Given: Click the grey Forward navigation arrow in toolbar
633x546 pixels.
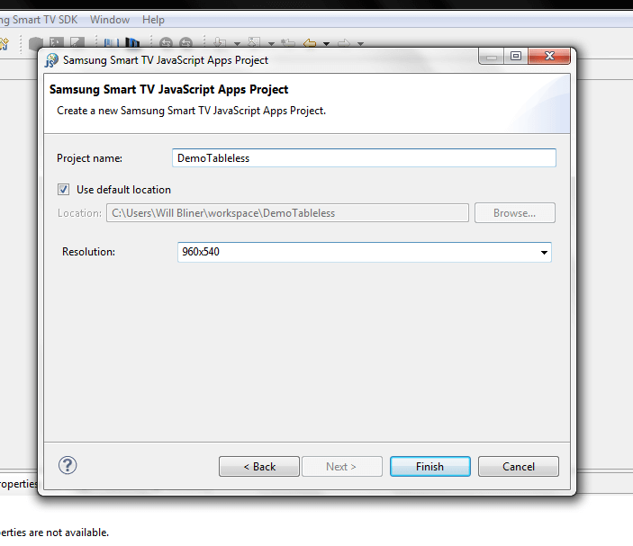Looking at the screenshot, I should point(344,43).
